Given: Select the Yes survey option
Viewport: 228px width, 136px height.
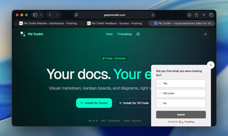Looking at the screenshot, I should point(181,83).
